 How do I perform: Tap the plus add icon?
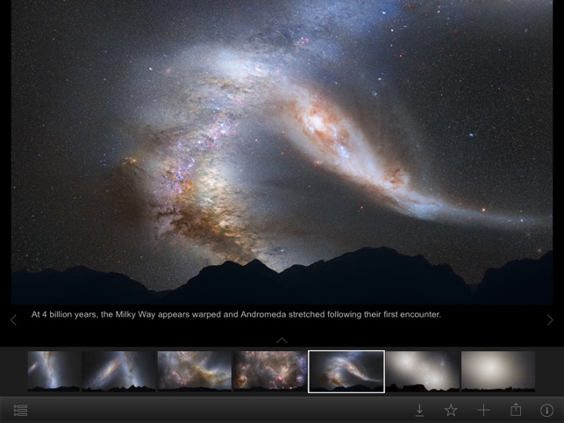[x=483, y=410]
